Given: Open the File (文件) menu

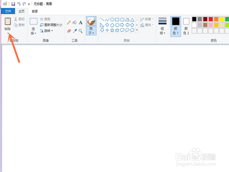Looking at the screenshot, I should (8, 11).
